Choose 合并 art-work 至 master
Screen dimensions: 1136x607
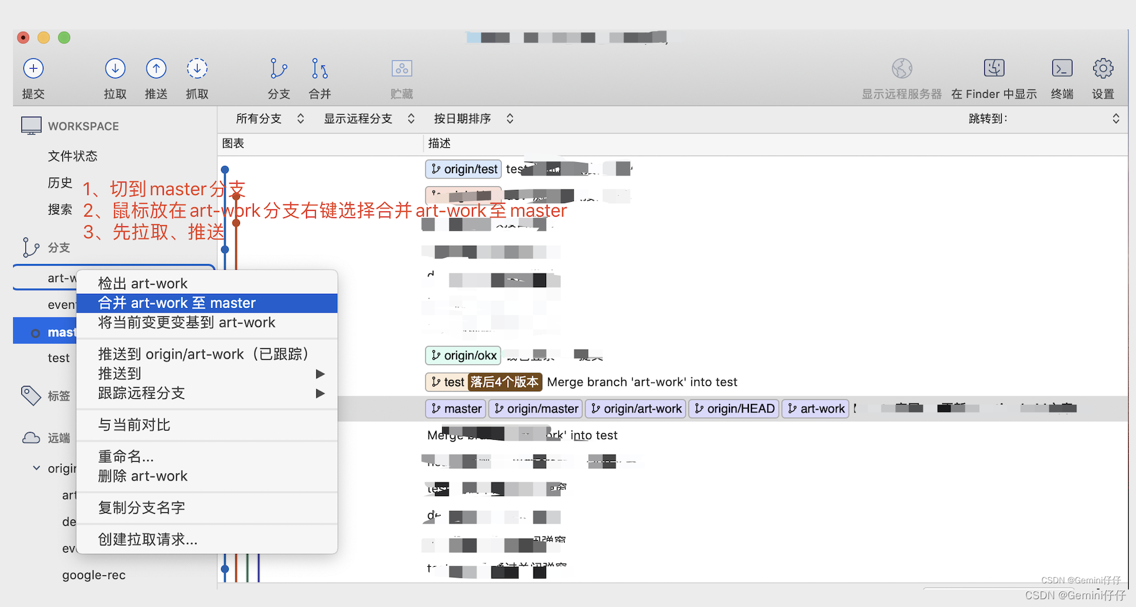pos(207,303)
